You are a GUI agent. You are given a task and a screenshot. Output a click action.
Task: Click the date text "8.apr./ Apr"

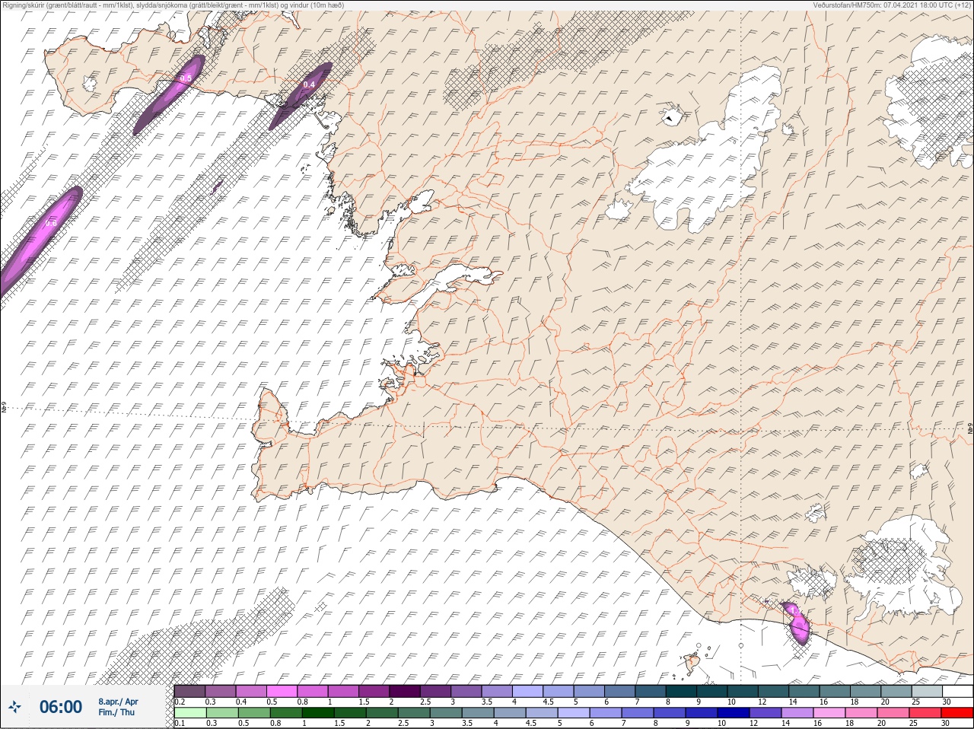tap(118, 702)
